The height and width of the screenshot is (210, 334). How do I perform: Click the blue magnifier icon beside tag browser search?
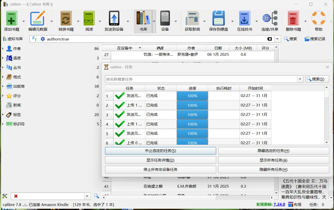(96, 196)
